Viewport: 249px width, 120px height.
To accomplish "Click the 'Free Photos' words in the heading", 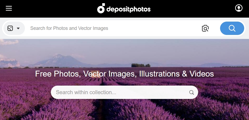I will 58,74.
